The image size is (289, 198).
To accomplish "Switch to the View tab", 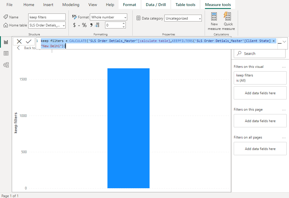I will (92, 5).
